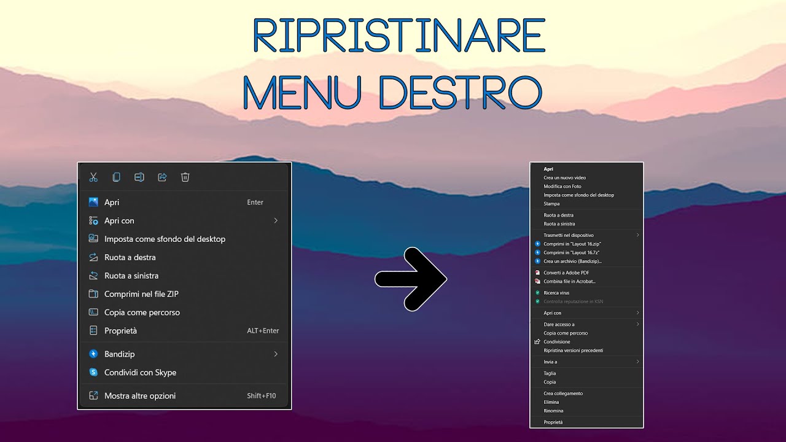Expand Trasmetti nel dispositivo submenu
This screenshot has height=442, width=786.
click(x=637, y=235)
